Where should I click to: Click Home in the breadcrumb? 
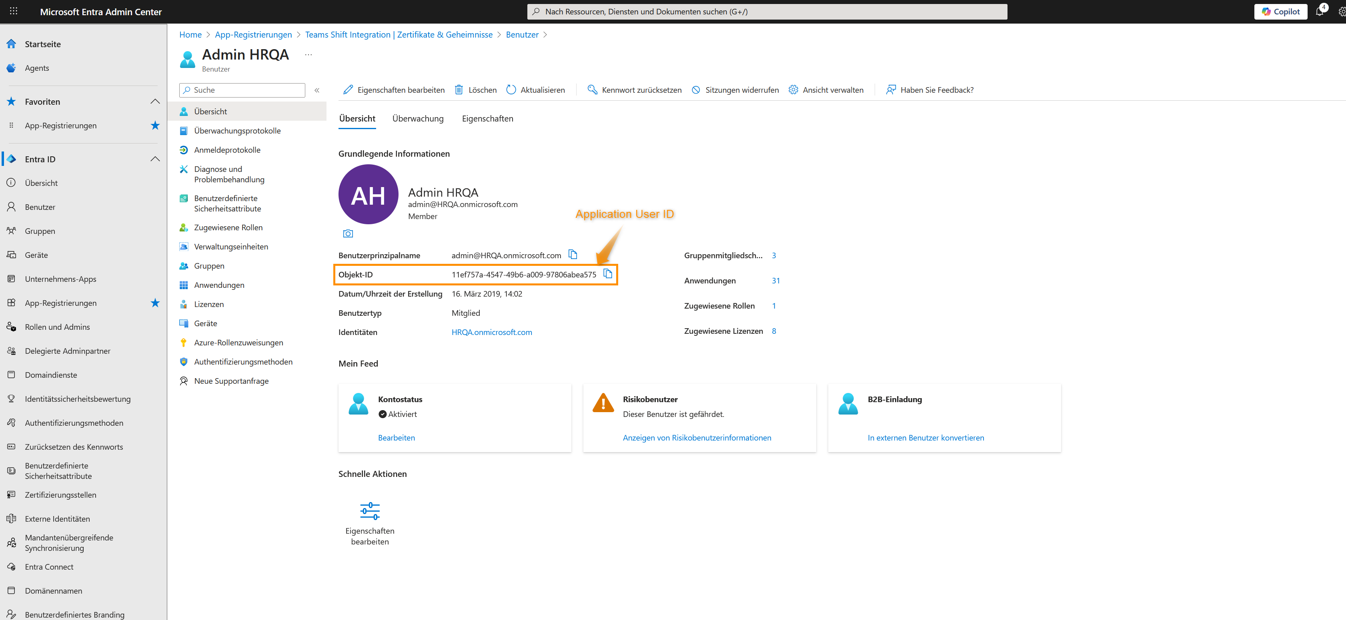point(190,34)
